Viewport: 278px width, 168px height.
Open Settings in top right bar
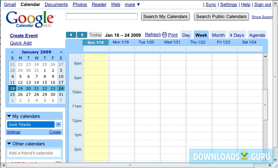228,5
